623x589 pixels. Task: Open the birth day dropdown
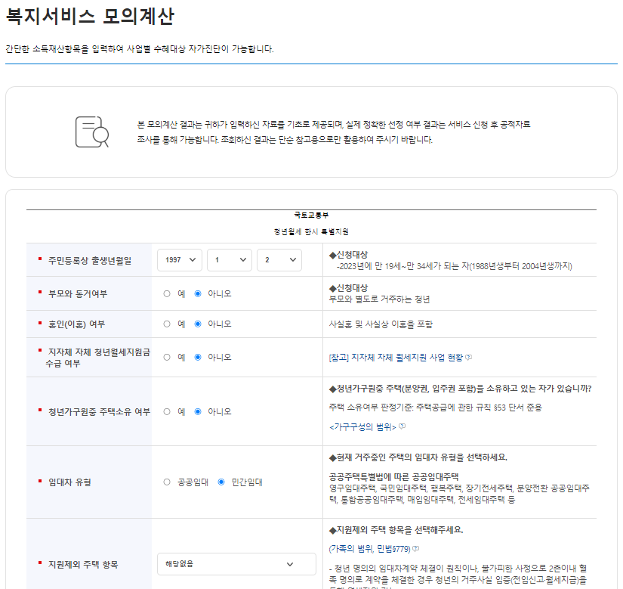[x=279, y=259]
